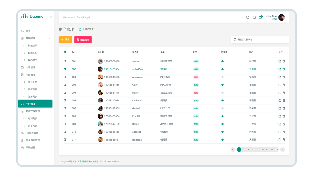Viewport: 313px width, 176px height.
Task: Click John Doe's profile avatar
Action: coord(281,18)
